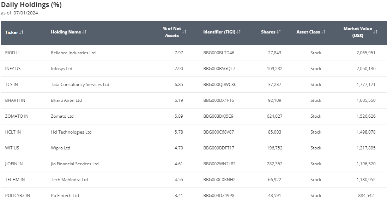This screenshot has width=387, height=203.
Task: Click the 7.97 net assets value
Action: coord(179,53)
